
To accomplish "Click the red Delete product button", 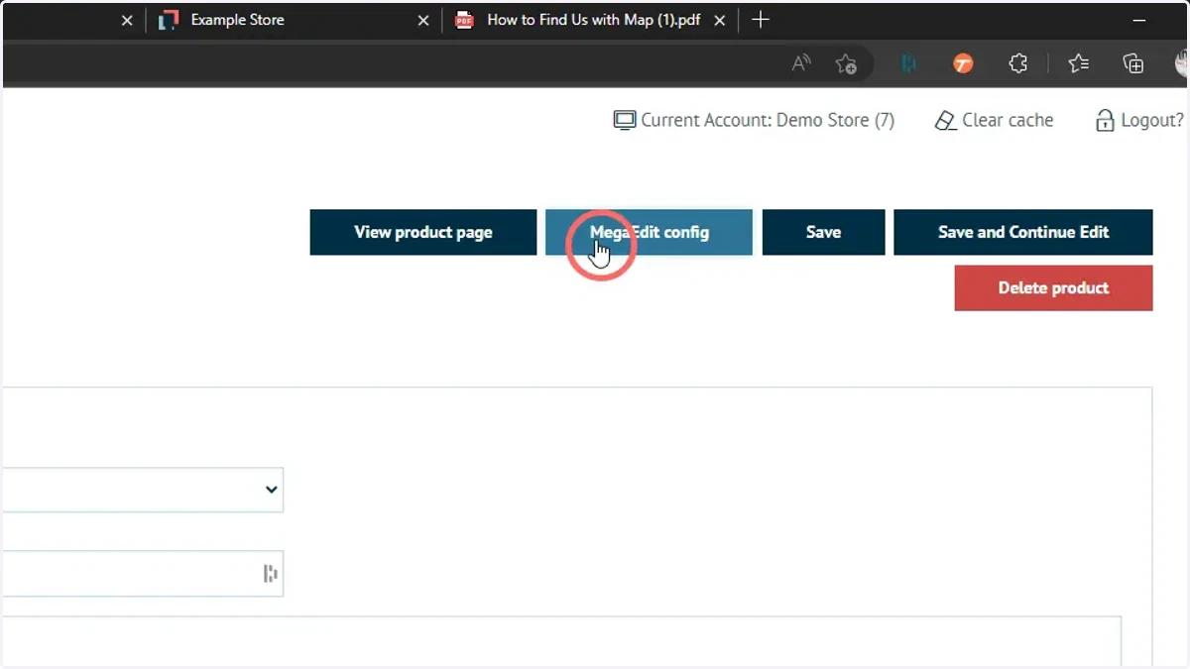I will pos(1053,287).
